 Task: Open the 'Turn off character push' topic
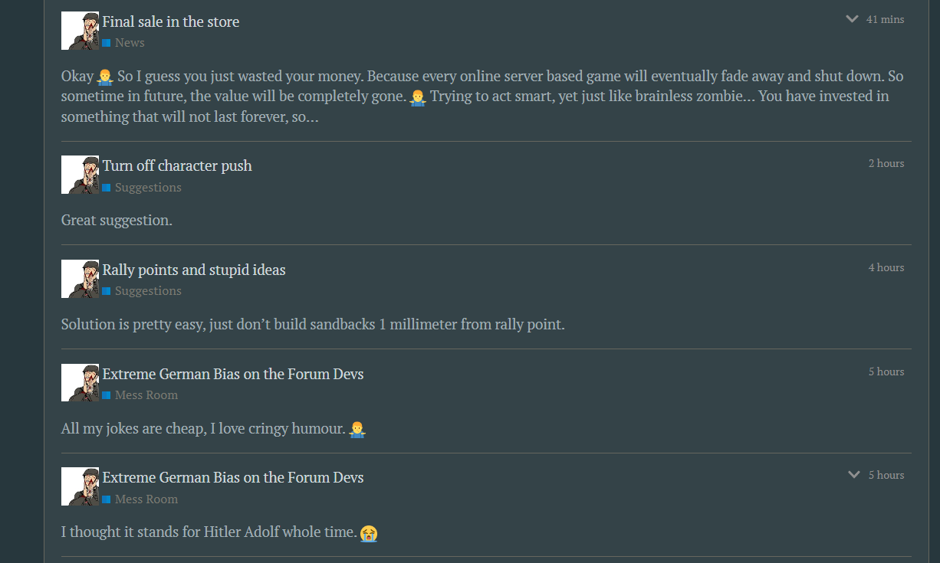tap(177, 165)
